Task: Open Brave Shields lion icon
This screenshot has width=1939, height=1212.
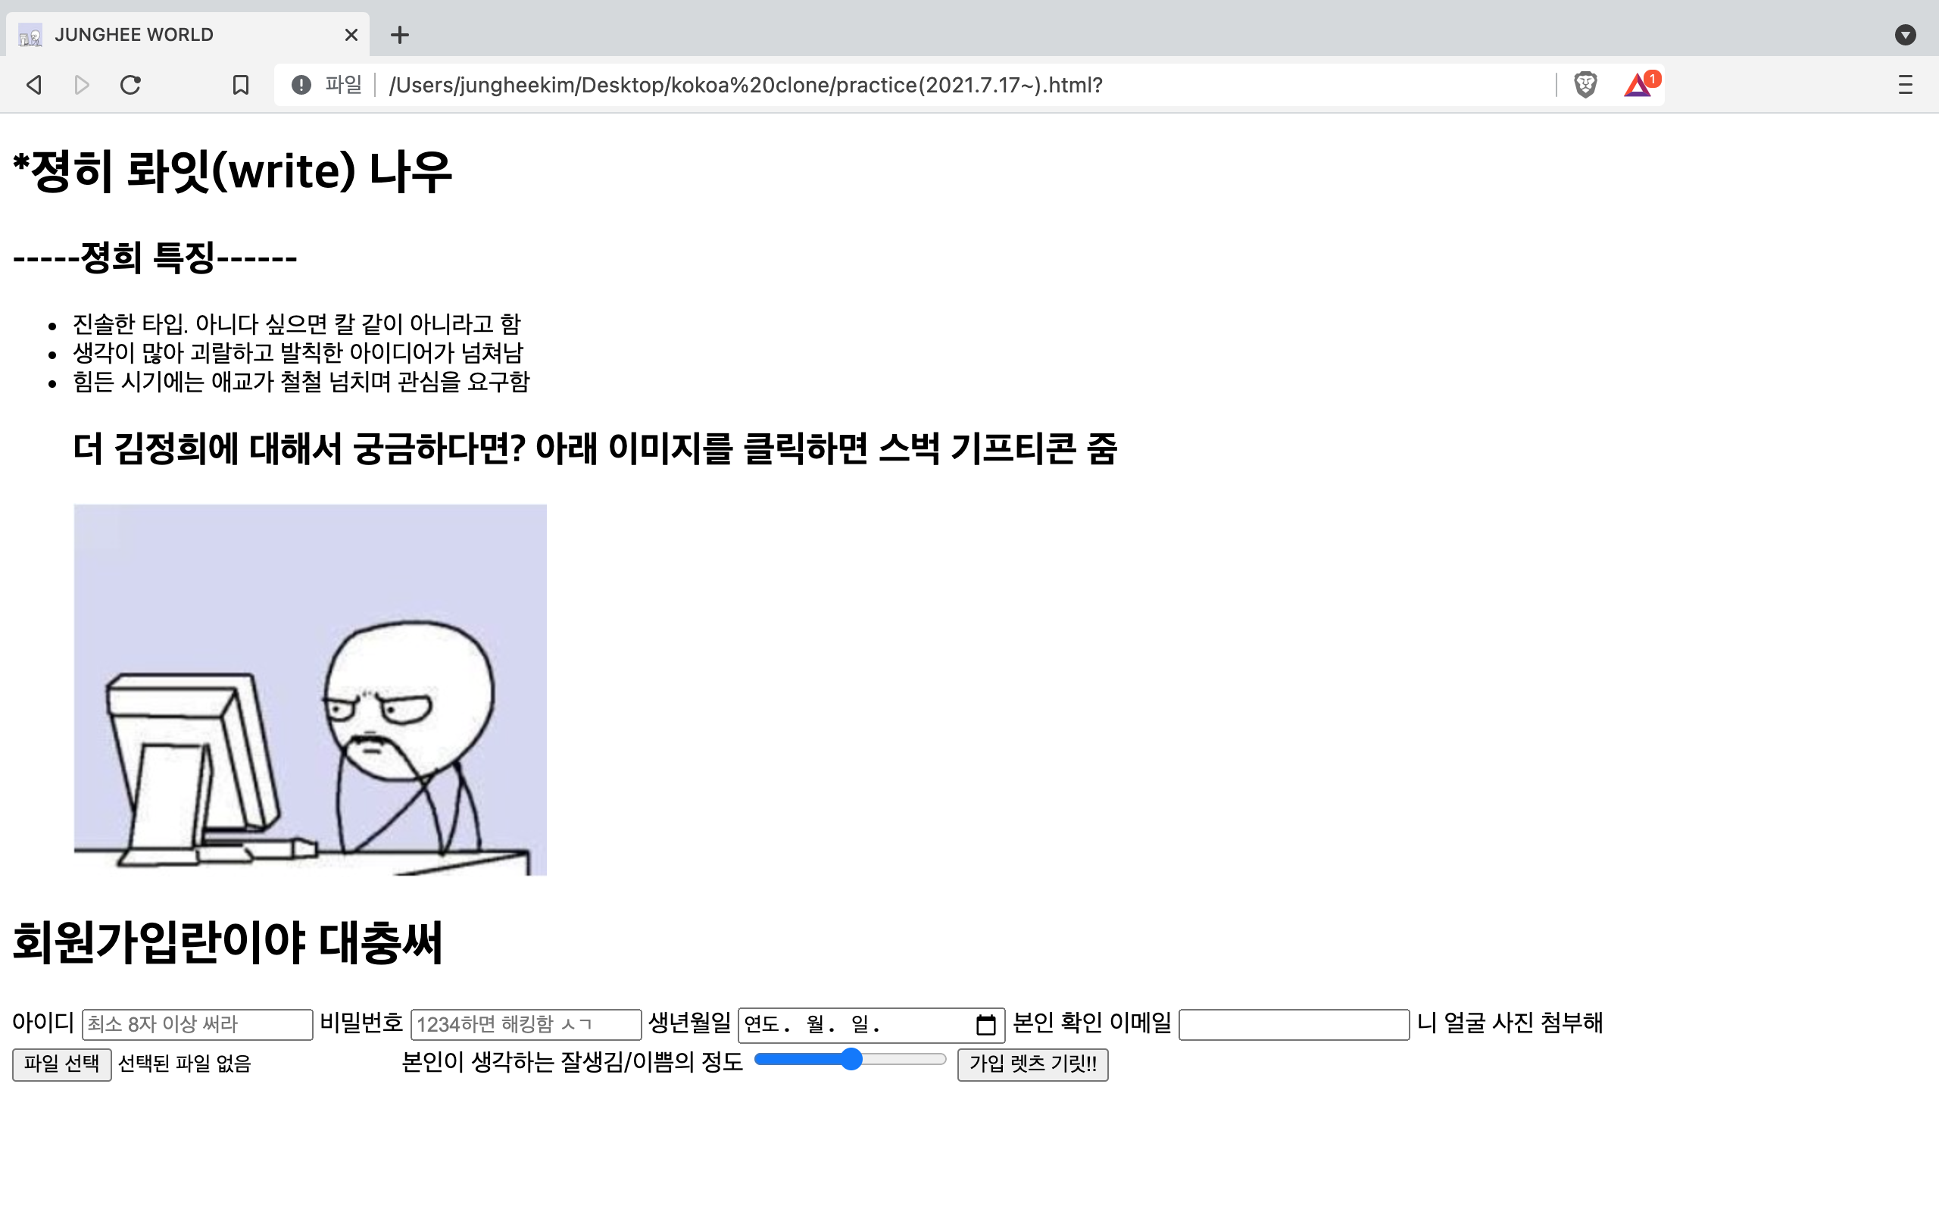Action: click(1585, 84)
